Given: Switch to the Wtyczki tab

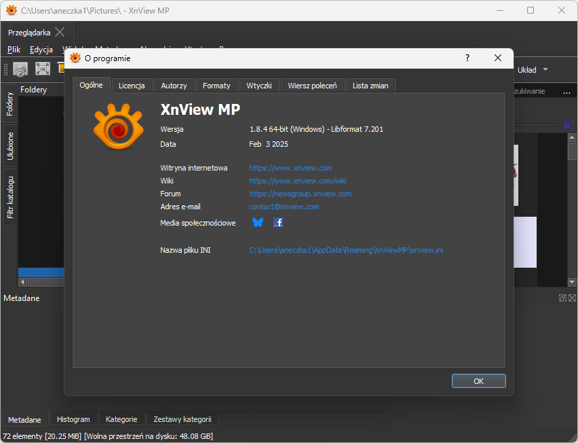Looking at the screenshot, I should (x=258, y=86).
